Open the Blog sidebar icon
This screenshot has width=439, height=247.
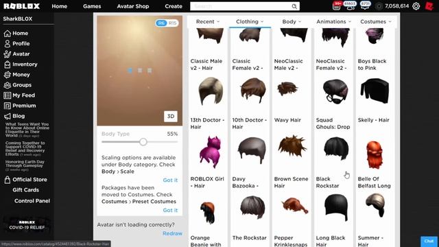click(8, 116)
